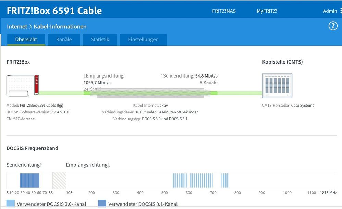Click the upstream channel block in frequency band
The height and width of the screenshot is (209, 342).
tap(29, 181)
